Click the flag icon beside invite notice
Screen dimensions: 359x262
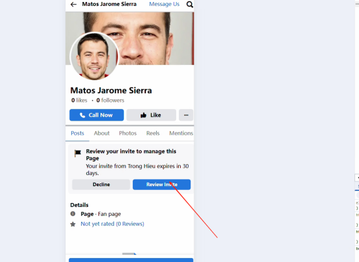click(x=78, y=152)
